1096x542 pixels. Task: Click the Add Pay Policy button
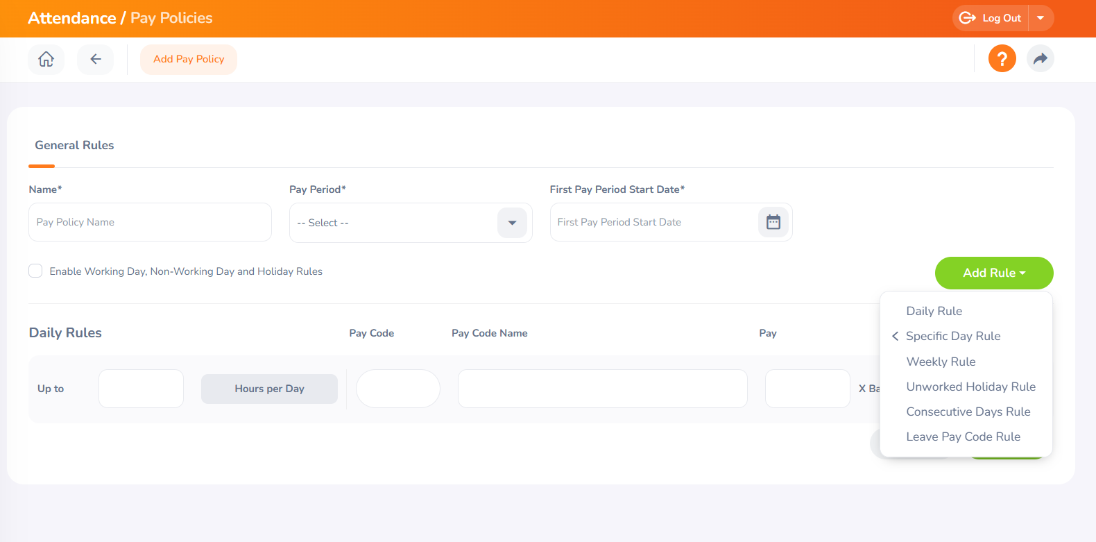[189, 59]
